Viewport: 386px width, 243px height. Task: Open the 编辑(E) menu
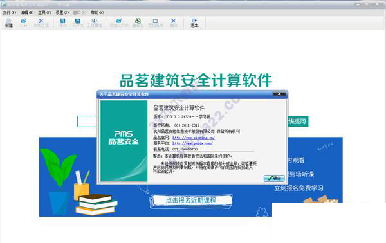pyautogui.click(x=27, y=13)
